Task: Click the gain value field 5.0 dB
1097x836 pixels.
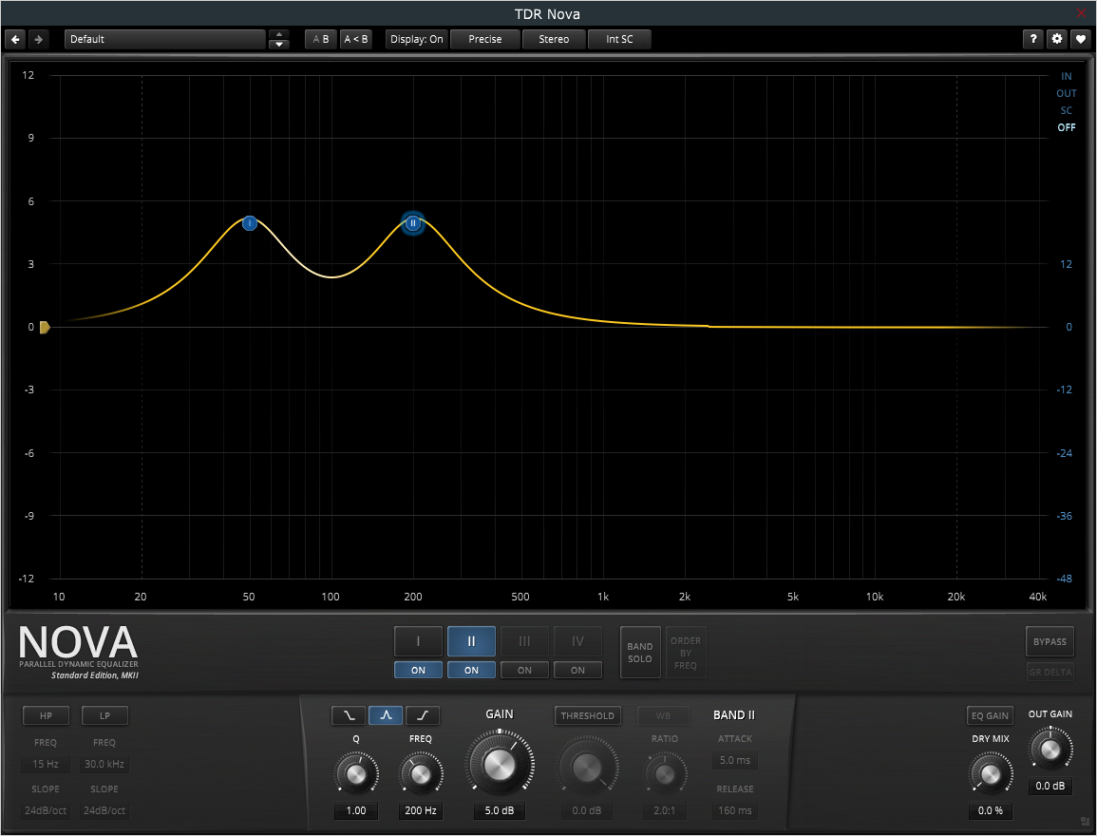Action: pyautogui.click(x=500, y=810)
